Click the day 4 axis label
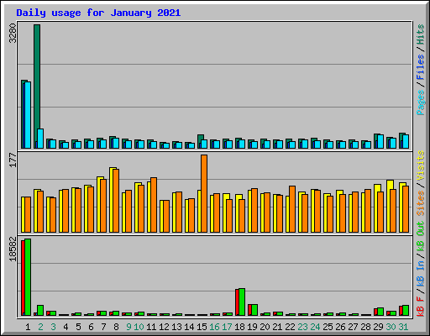Screen dimensions: 430x336 click(x=66, y=327)
